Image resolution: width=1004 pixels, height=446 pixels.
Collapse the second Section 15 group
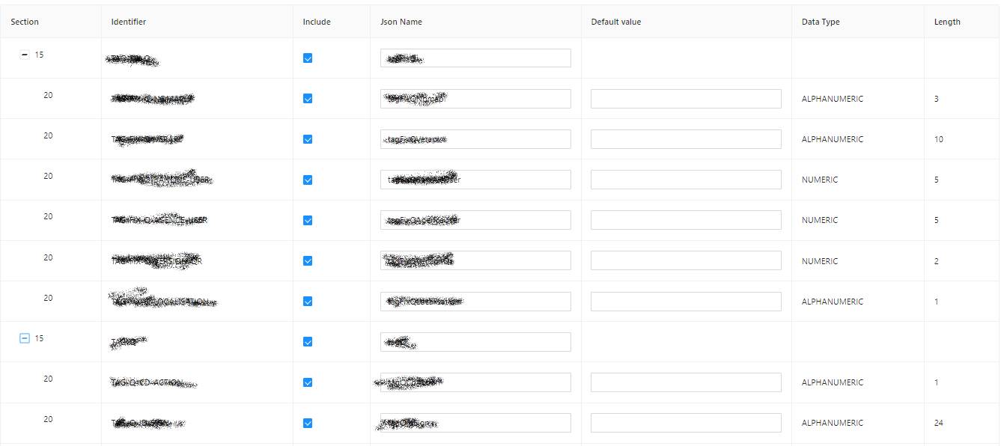pyautogui.click(x=25, y=338)
